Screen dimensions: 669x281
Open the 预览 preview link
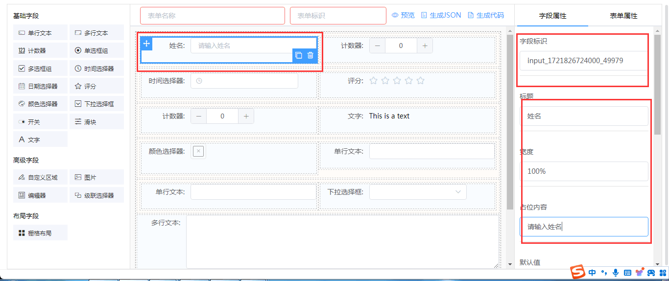tap(403, 15)
